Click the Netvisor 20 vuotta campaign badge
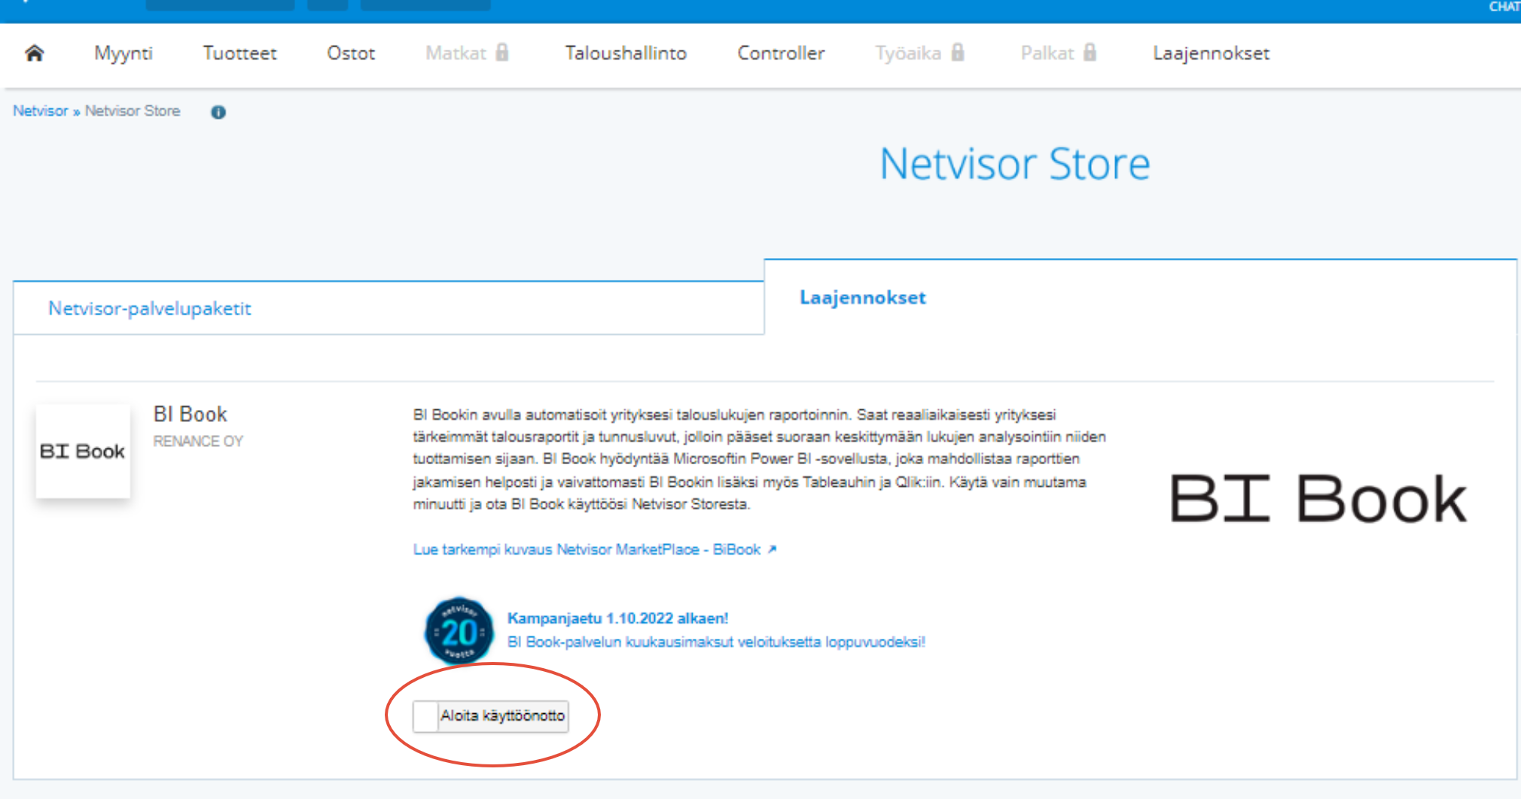 459,630
